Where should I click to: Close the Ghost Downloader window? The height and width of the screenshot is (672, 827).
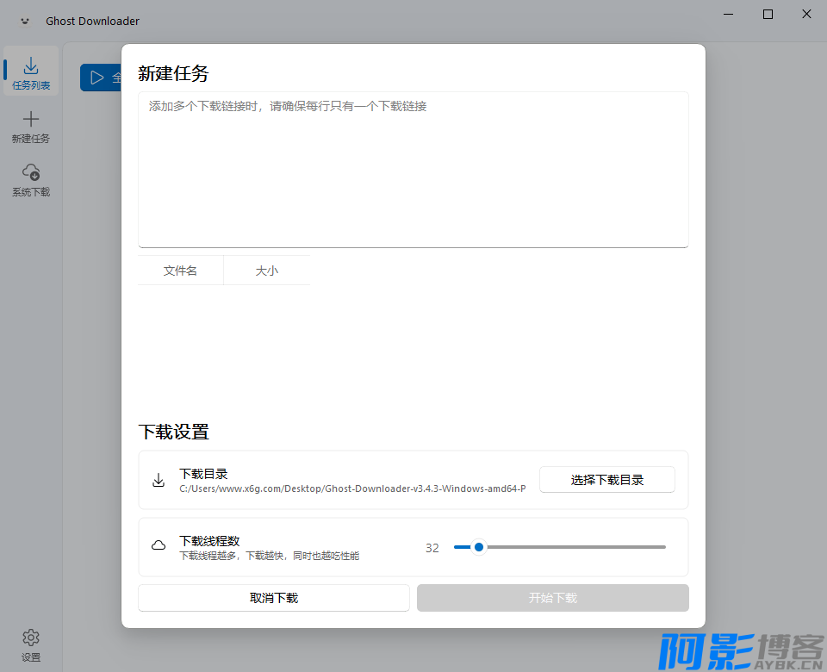[x=806, y=15]
